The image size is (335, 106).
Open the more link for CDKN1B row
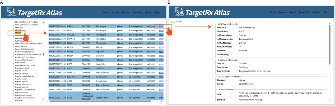click(161, 39)
